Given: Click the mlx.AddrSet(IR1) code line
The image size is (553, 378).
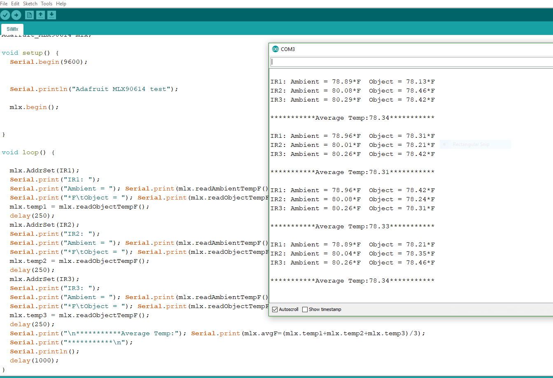Looking at the screenshot, I should click(44, 170).
